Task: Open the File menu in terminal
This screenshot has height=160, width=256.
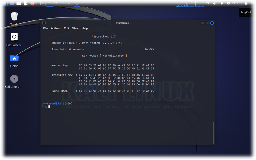Action: (x=46, y=28)
